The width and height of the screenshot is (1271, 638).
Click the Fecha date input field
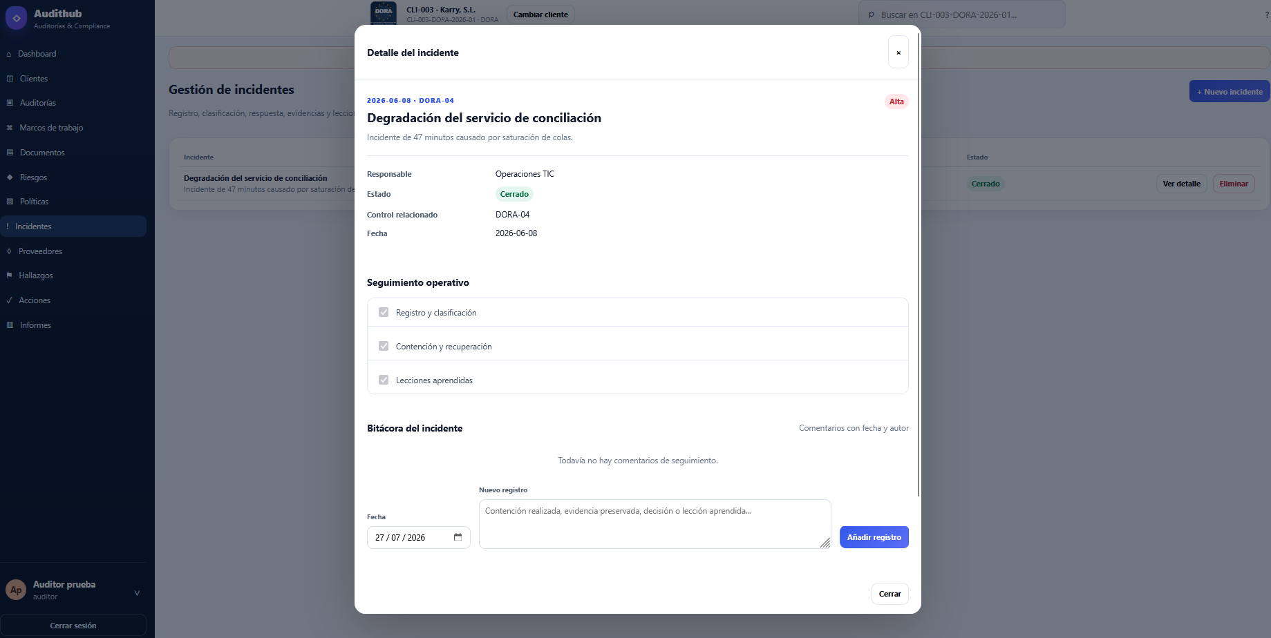coord(419,537)
